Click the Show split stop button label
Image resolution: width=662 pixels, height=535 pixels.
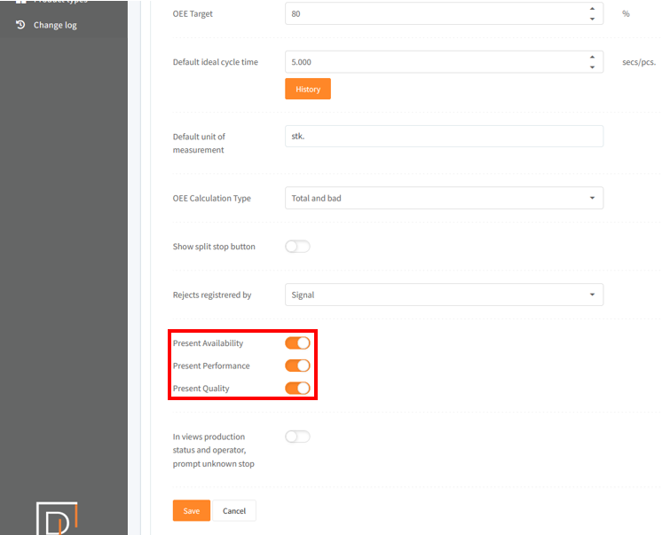point(214,247)
